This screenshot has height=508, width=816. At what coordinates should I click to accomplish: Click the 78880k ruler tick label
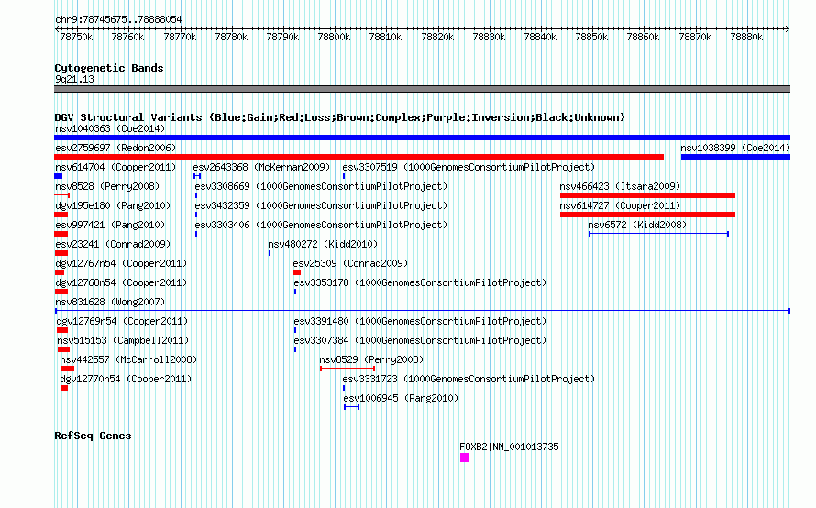[x=746, y=37]
